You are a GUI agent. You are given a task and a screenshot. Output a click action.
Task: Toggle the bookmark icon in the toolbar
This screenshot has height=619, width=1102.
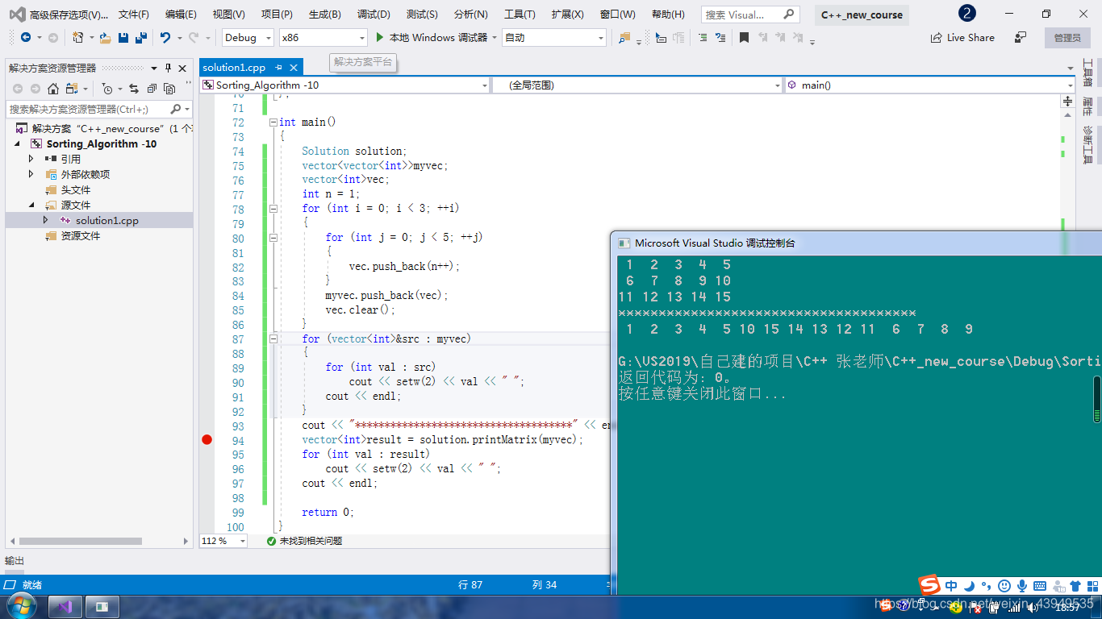(744, 38)
